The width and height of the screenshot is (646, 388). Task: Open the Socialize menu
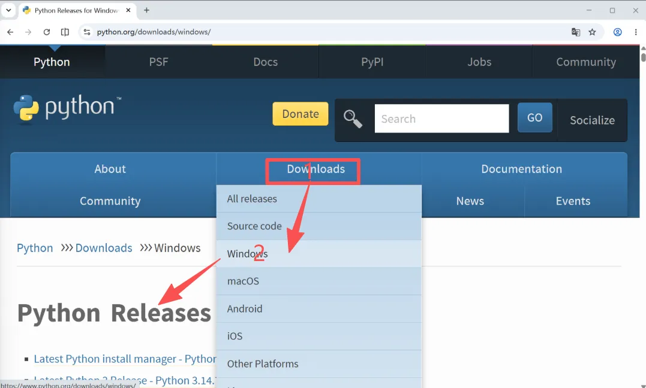tap(592, 120)
